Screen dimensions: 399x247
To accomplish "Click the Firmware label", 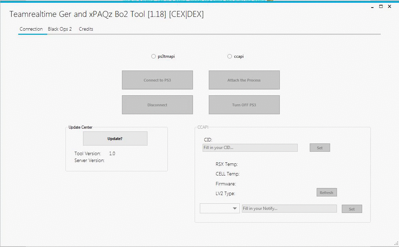I will pyautogui.click(x=225, y=184).
